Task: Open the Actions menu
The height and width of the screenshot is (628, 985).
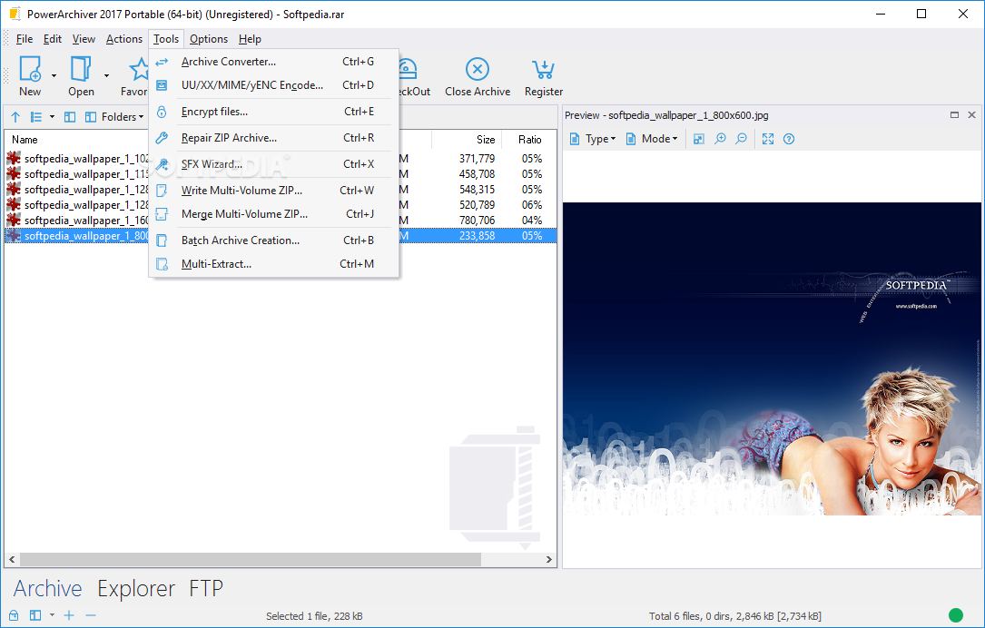Action: (124, 39)
